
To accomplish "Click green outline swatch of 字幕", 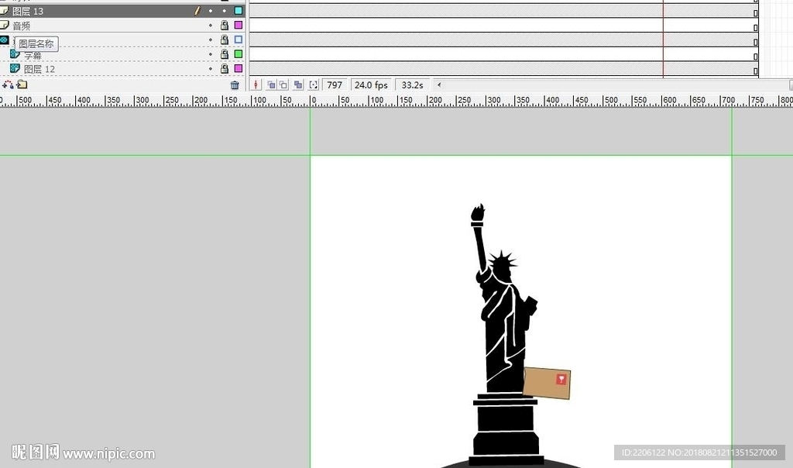I will pos(239,53).
